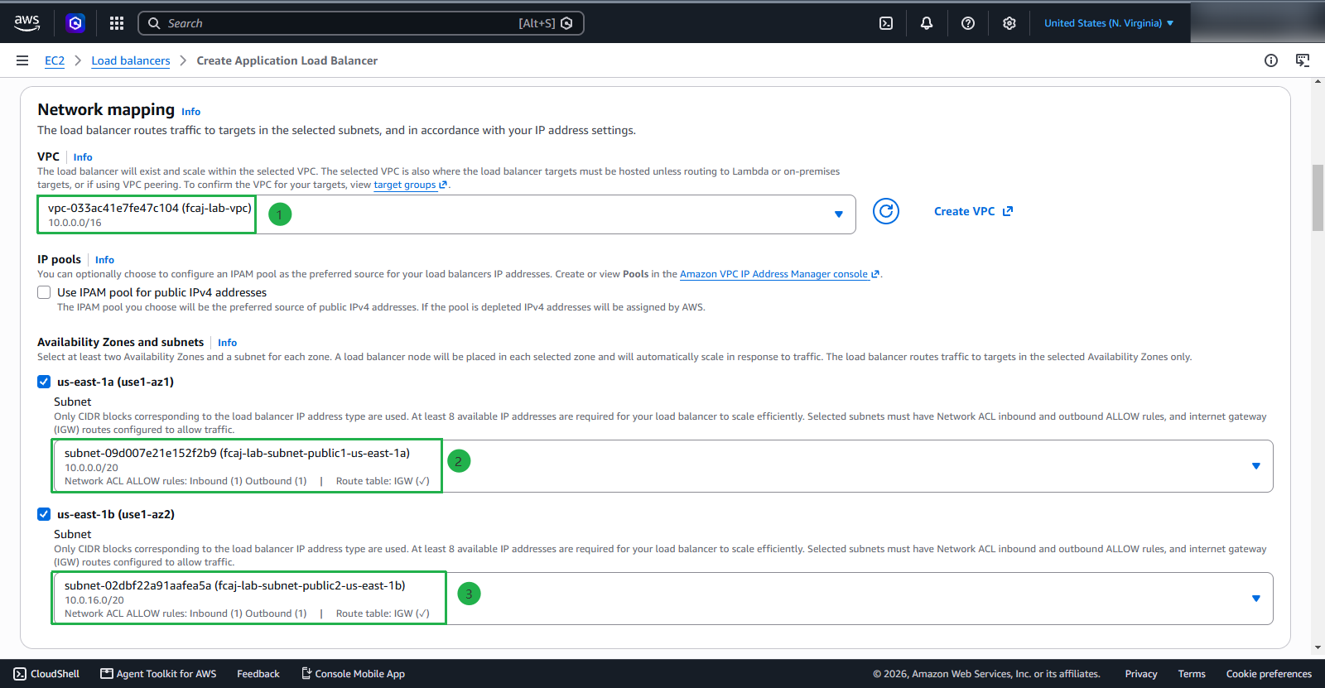Open Amazon VPC IP Address Manager console link

(x=779, y=274)
